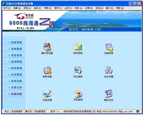Minimize the 百威8000 window

point(131,4)
